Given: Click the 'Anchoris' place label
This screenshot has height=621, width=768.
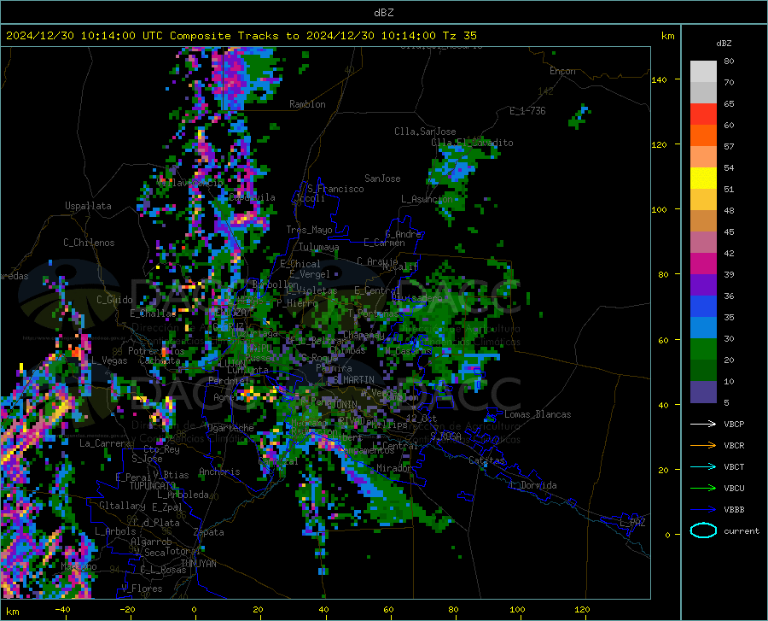Looking at the screenshot, I should 219,472.
